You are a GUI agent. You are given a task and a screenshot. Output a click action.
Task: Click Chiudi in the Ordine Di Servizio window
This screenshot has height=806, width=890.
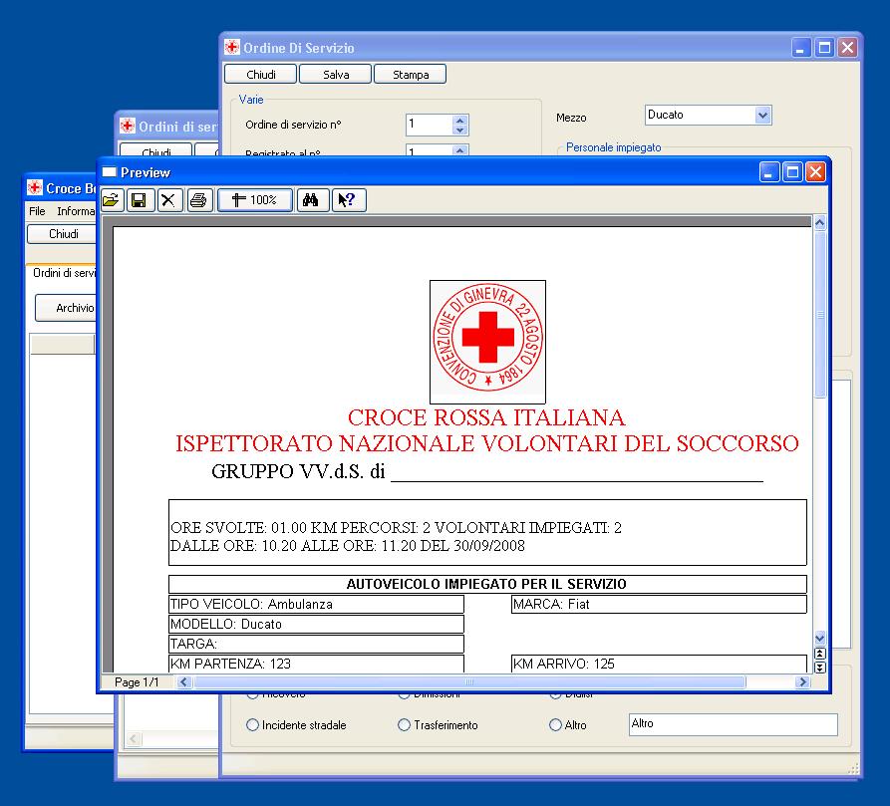pos(261,75)
